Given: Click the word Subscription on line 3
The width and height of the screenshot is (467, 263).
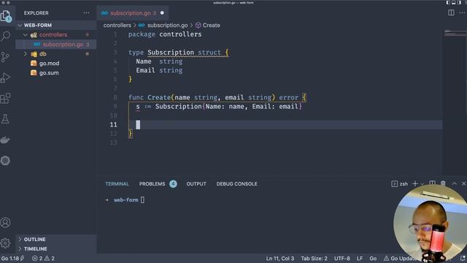Looking at the screenshot, I should [x=171, y=53].
